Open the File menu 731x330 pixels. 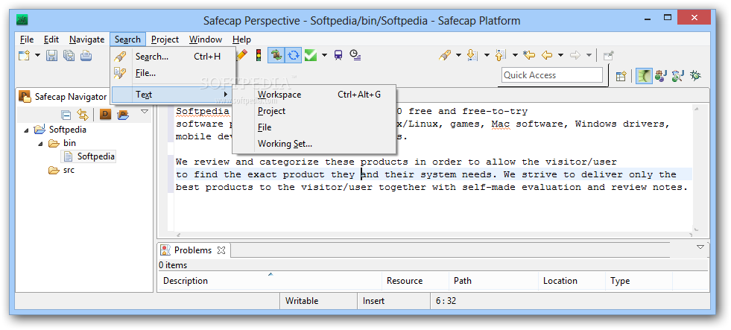27,39
